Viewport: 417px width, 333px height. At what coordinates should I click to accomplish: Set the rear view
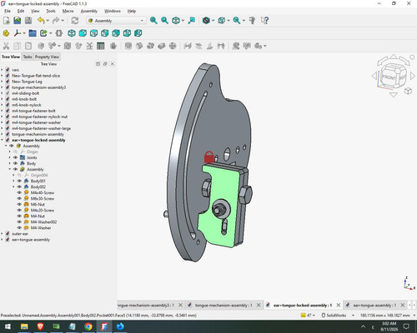(116, 33)
